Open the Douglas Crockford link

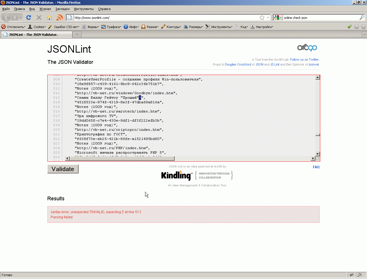coord(238,64)
